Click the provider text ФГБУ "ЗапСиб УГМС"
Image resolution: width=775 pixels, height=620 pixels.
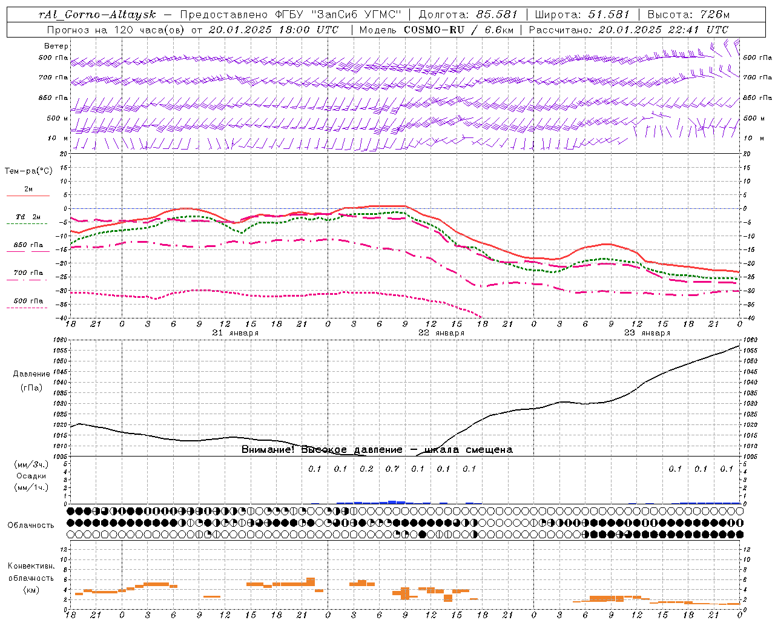340,15
